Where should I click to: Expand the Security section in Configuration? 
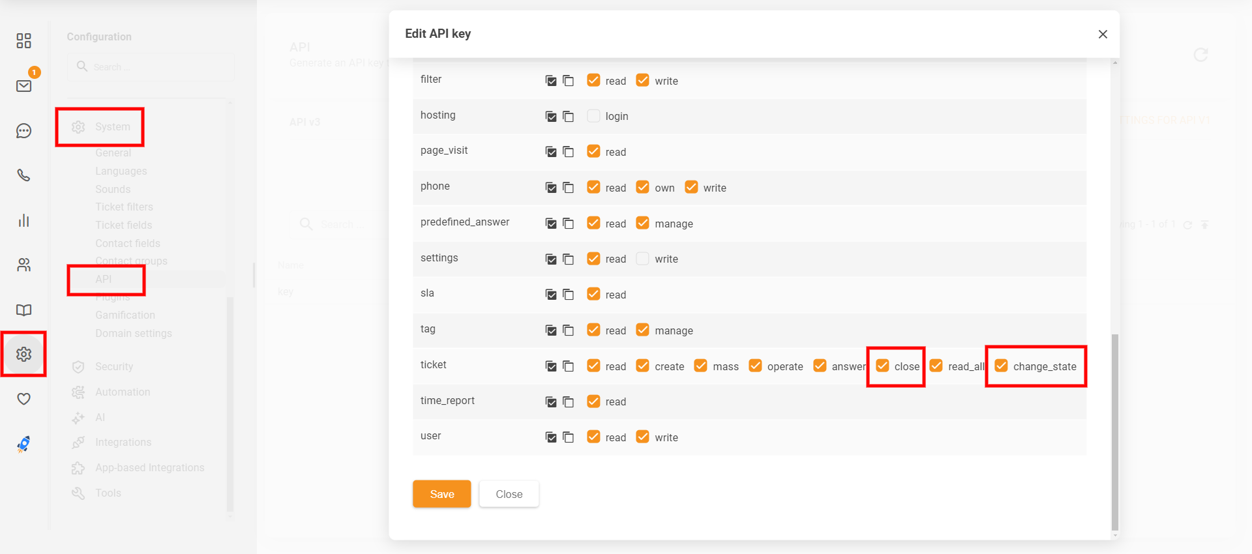click(114, 366)
